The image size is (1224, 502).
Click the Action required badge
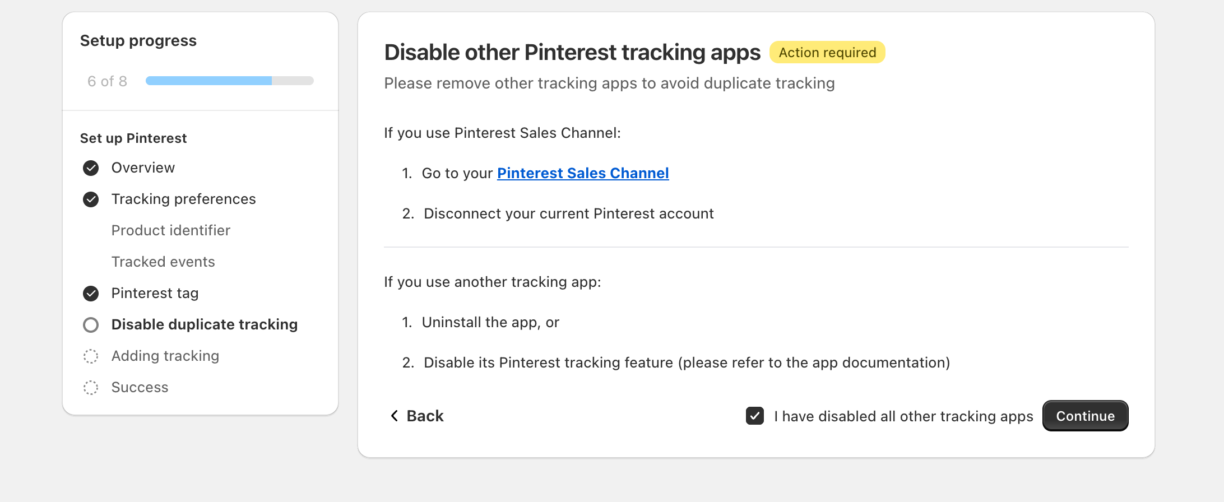click(827, 53)
